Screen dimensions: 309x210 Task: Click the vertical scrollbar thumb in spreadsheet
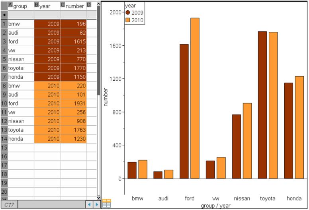[x=98, y=51]
